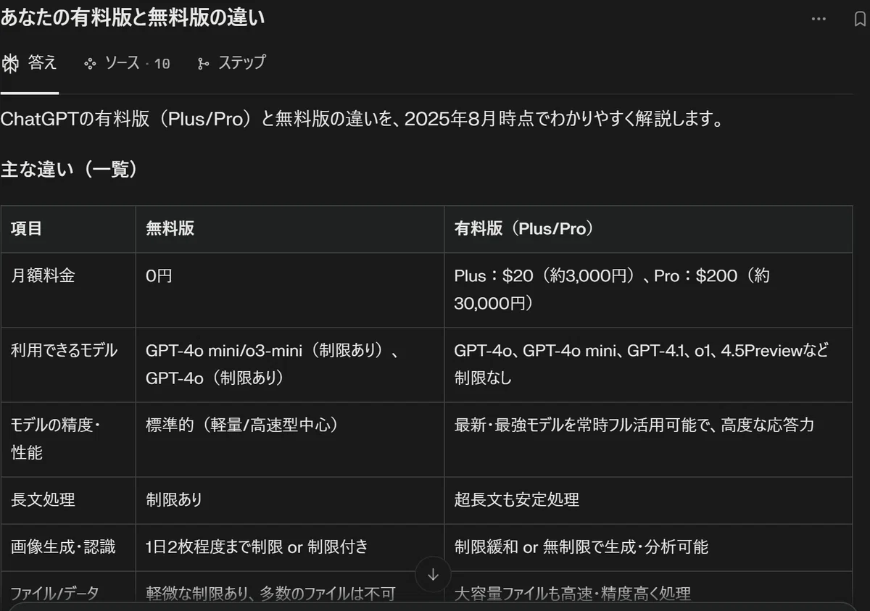This screenshot has height=611, width=870.
Task: Click the thread title あなたの有料版と無料版の違い
Action: [133, 18]
